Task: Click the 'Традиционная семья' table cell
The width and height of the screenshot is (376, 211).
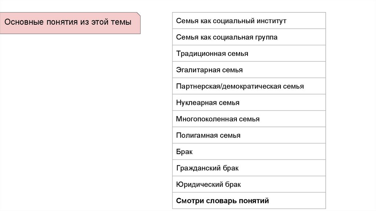Action: [x=249, y=54]
